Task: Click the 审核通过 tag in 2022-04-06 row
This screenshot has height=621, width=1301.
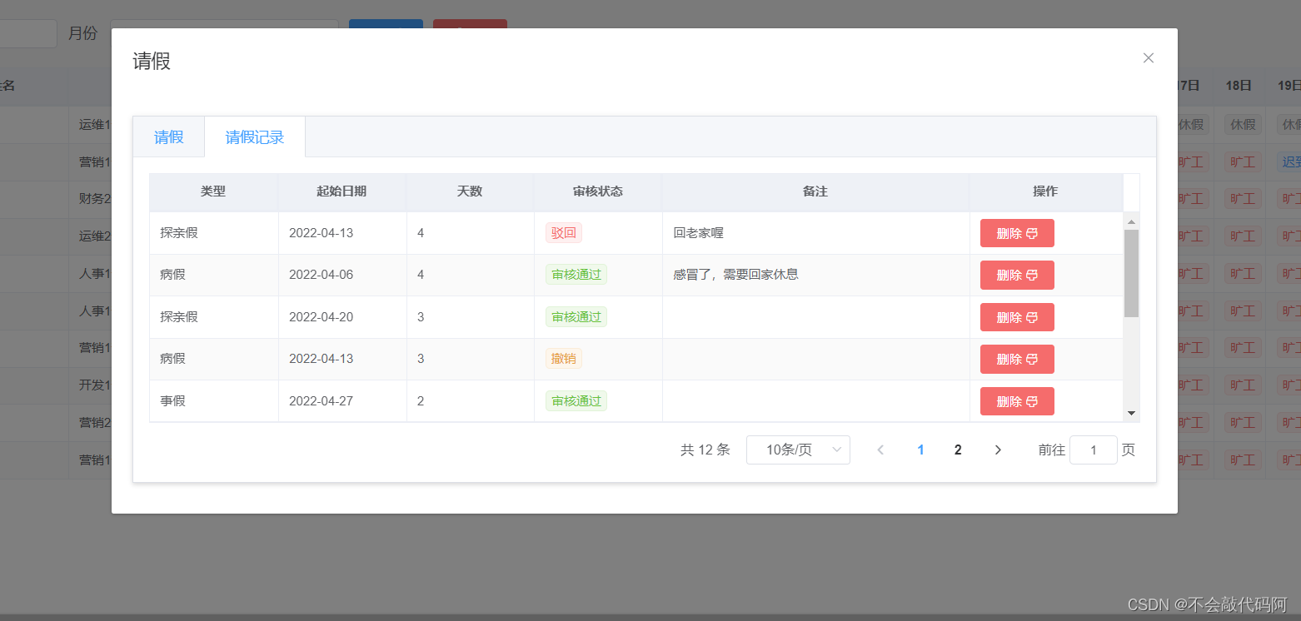Action: [576, 275]
